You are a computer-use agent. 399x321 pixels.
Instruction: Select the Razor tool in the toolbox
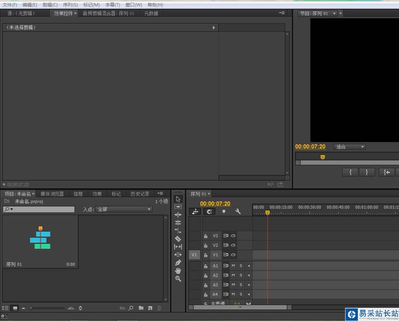point(178,239)
